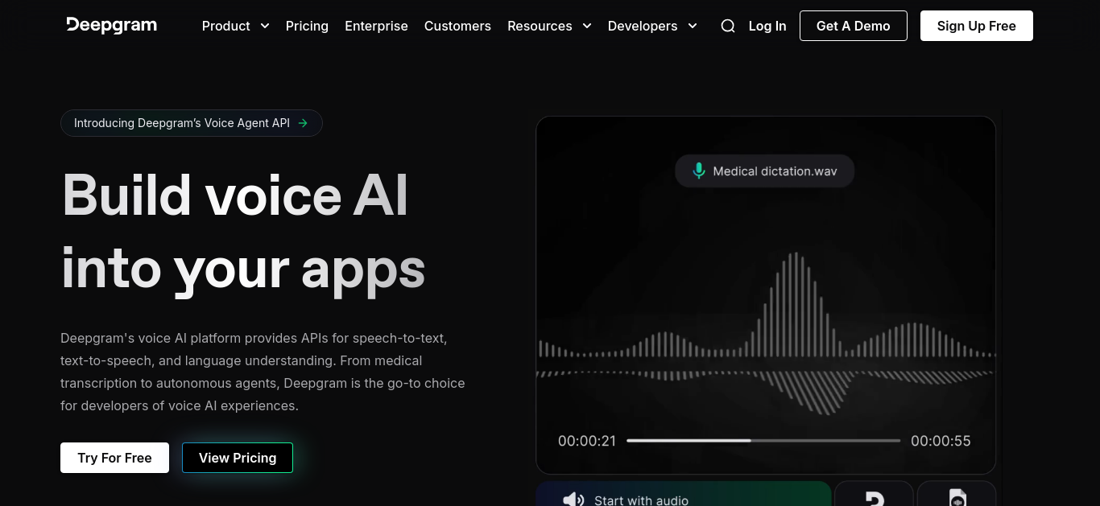Open the Developers navigation item
The image size is (1100, 506).
click(x=643, y=26)
